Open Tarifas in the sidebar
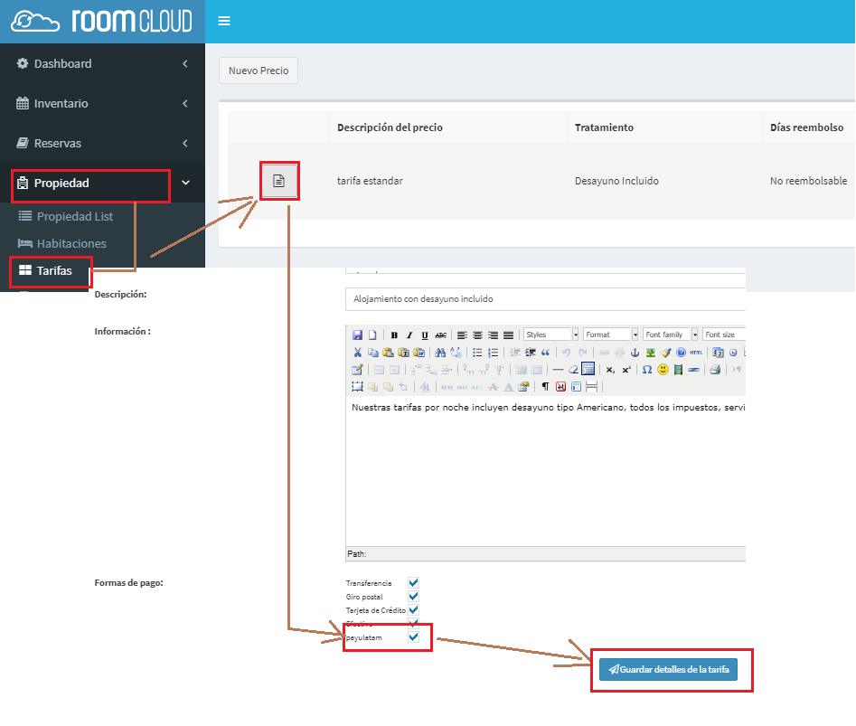This screenshot has height=726, width=856. 53,270
